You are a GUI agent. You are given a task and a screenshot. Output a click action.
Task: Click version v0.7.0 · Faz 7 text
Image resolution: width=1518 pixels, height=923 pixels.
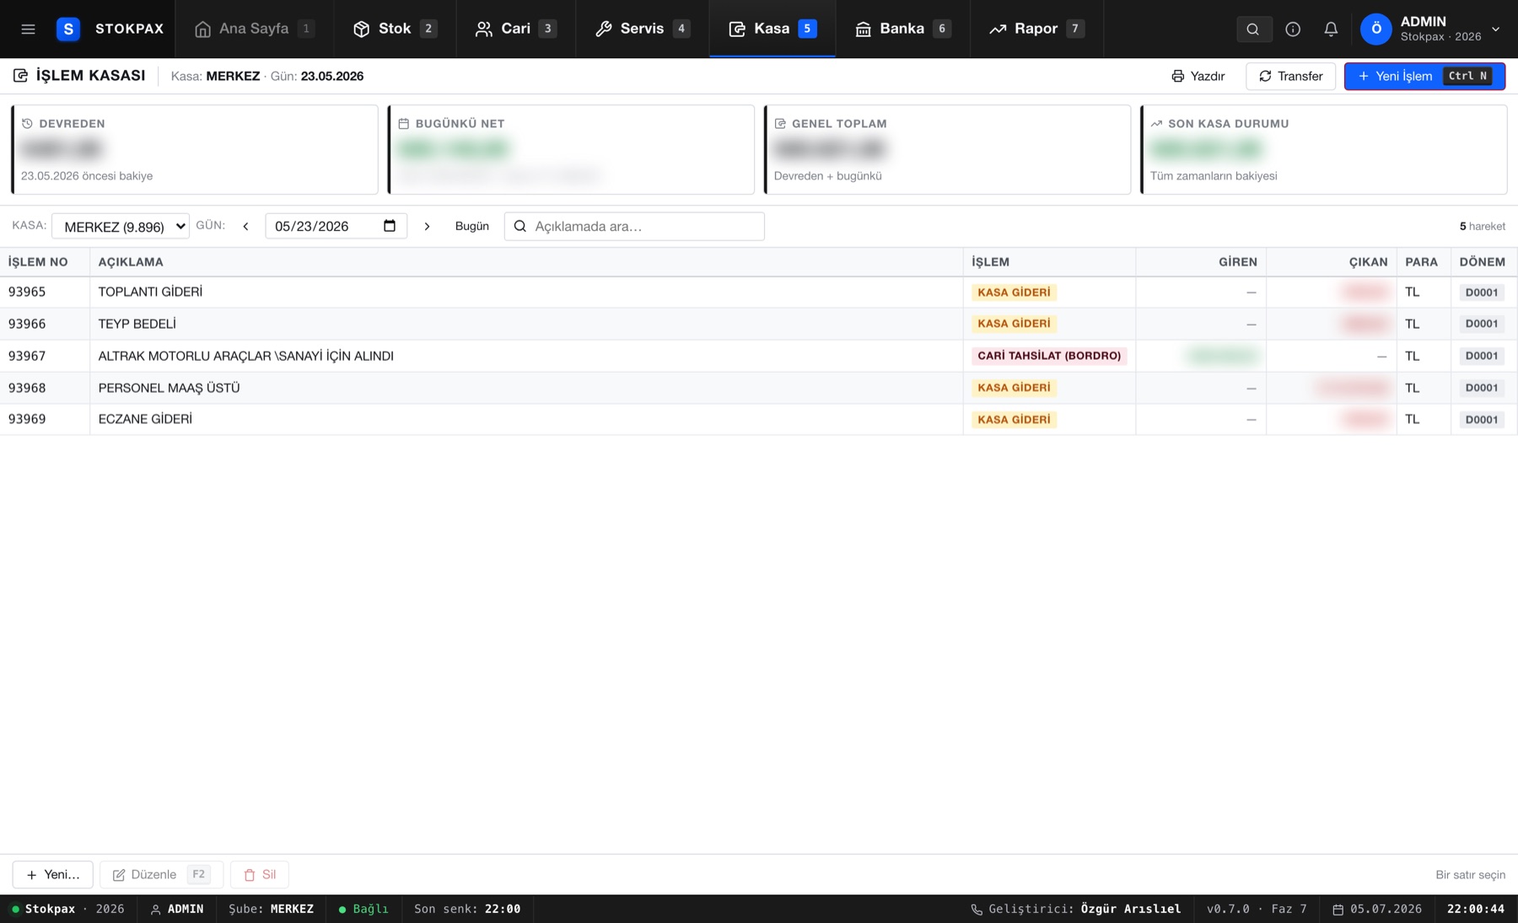(1257, 909)
